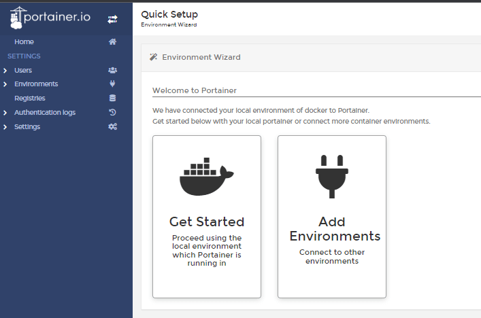Viewport: 481px width, 318px height.
Task: Click "We have connected your local environment" text
Action: pyautogui.click(x=261, y=110)
